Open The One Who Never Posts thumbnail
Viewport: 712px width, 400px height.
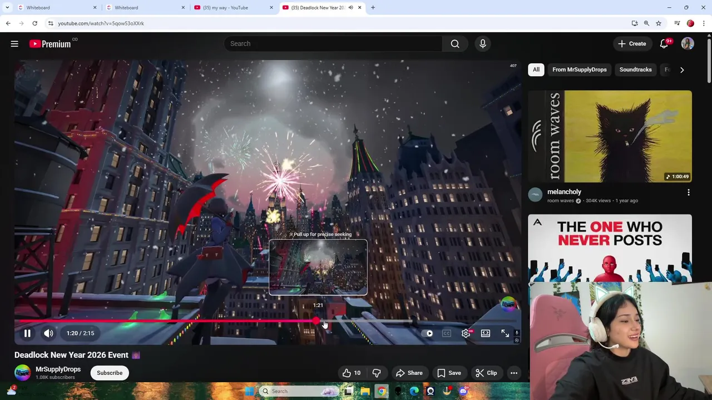(610, 248)
